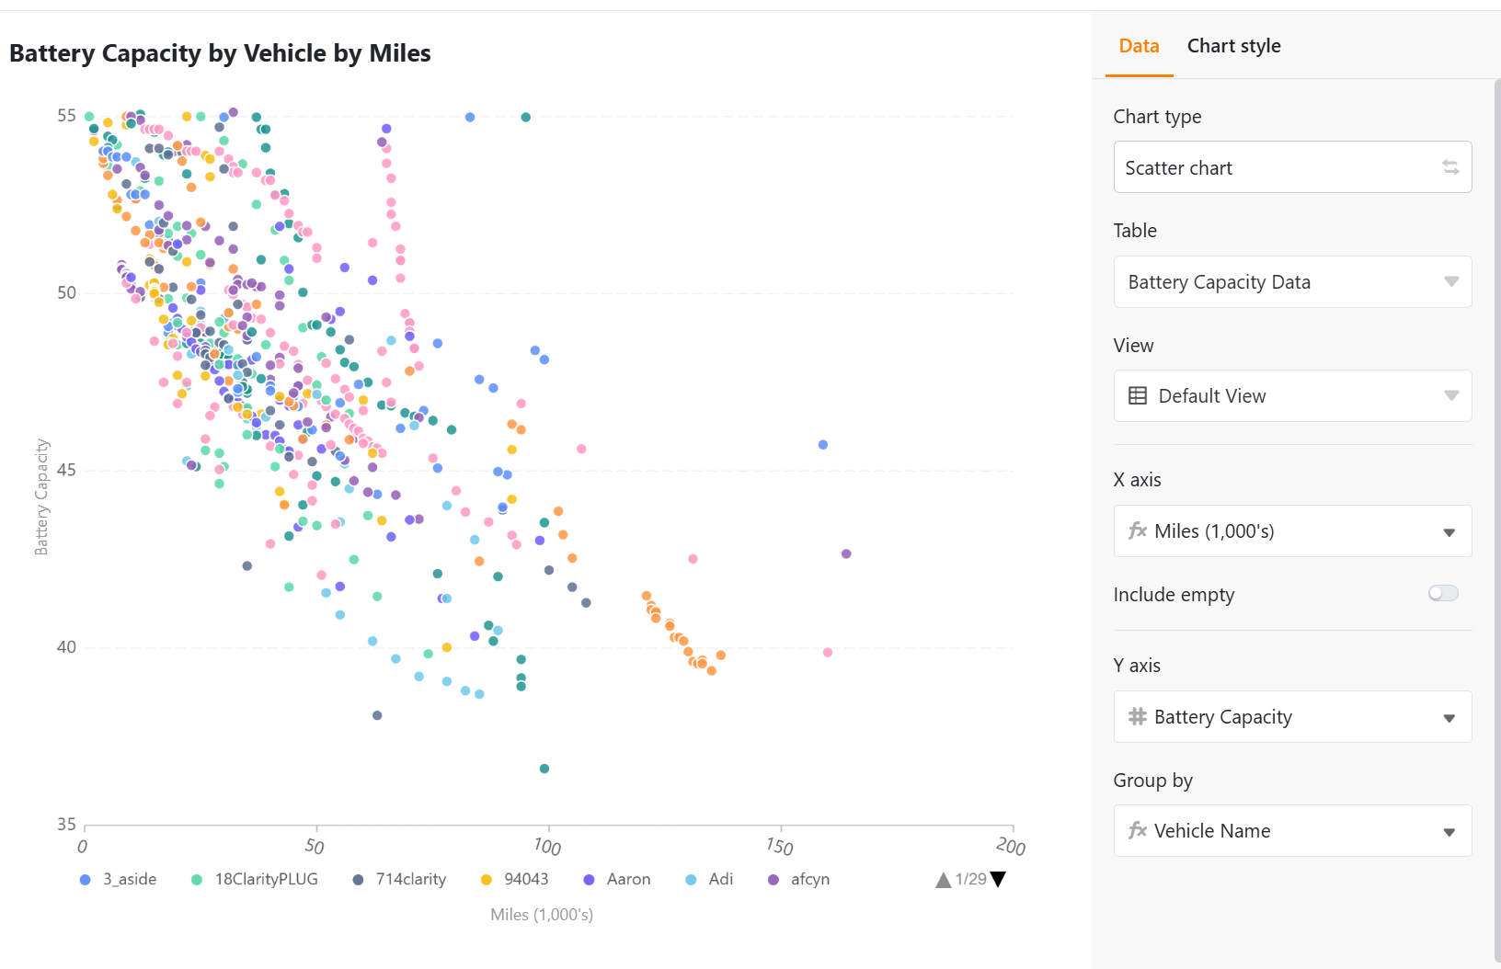1501x969 pixels.
Task: Go to next legend page arrow
Action: (x=998, y=880)
